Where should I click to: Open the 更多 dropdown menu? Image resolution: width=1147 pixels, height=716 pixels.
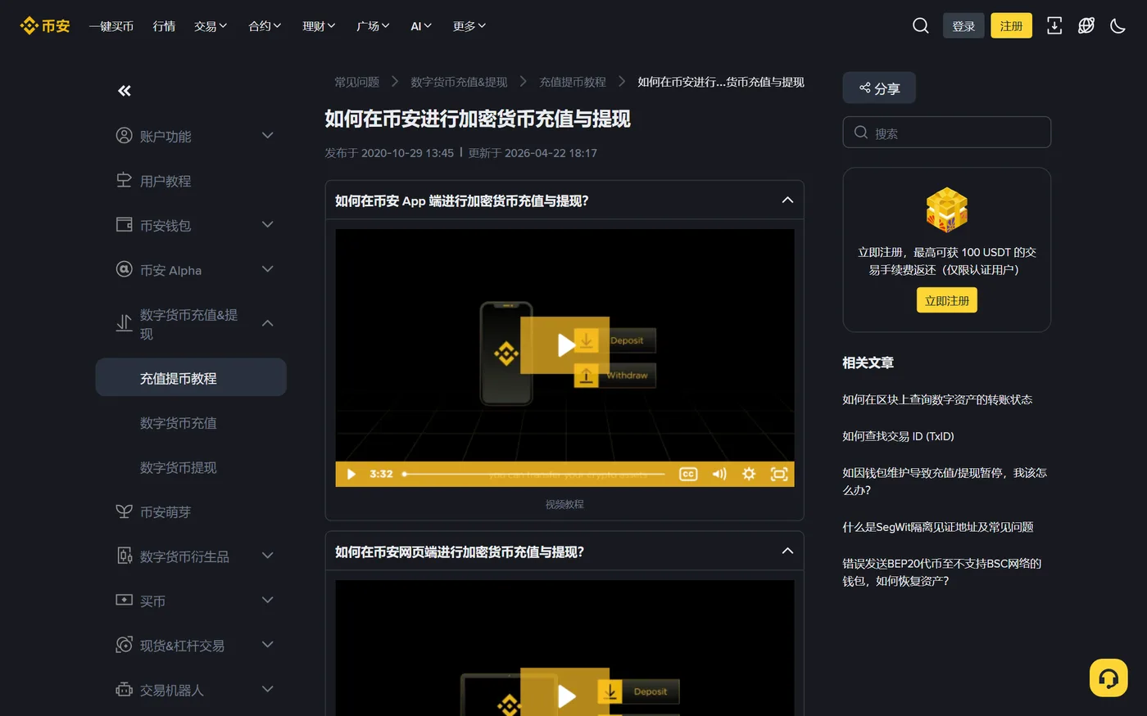[x=469, y=26]
